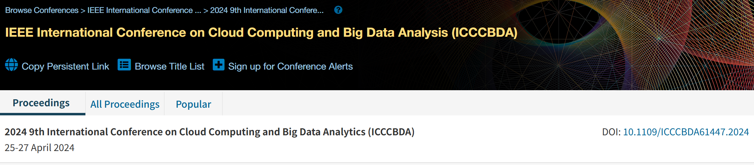
Task: Open the All Proceedings tab
Action: [x=125, y=104]
